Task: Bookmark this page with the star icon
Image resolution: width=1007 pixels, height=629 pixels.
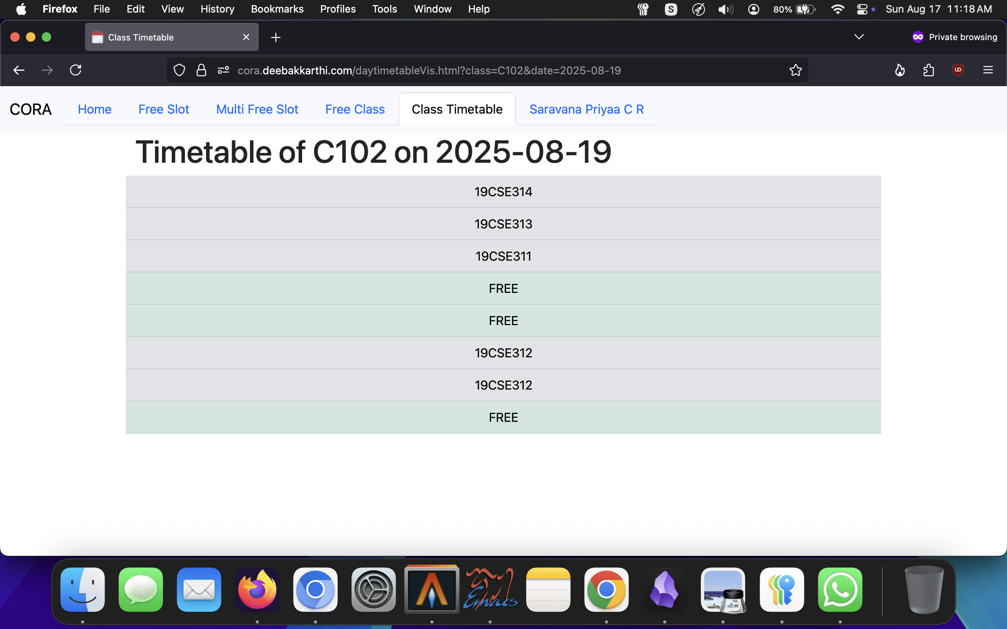Action: point(795,70)
